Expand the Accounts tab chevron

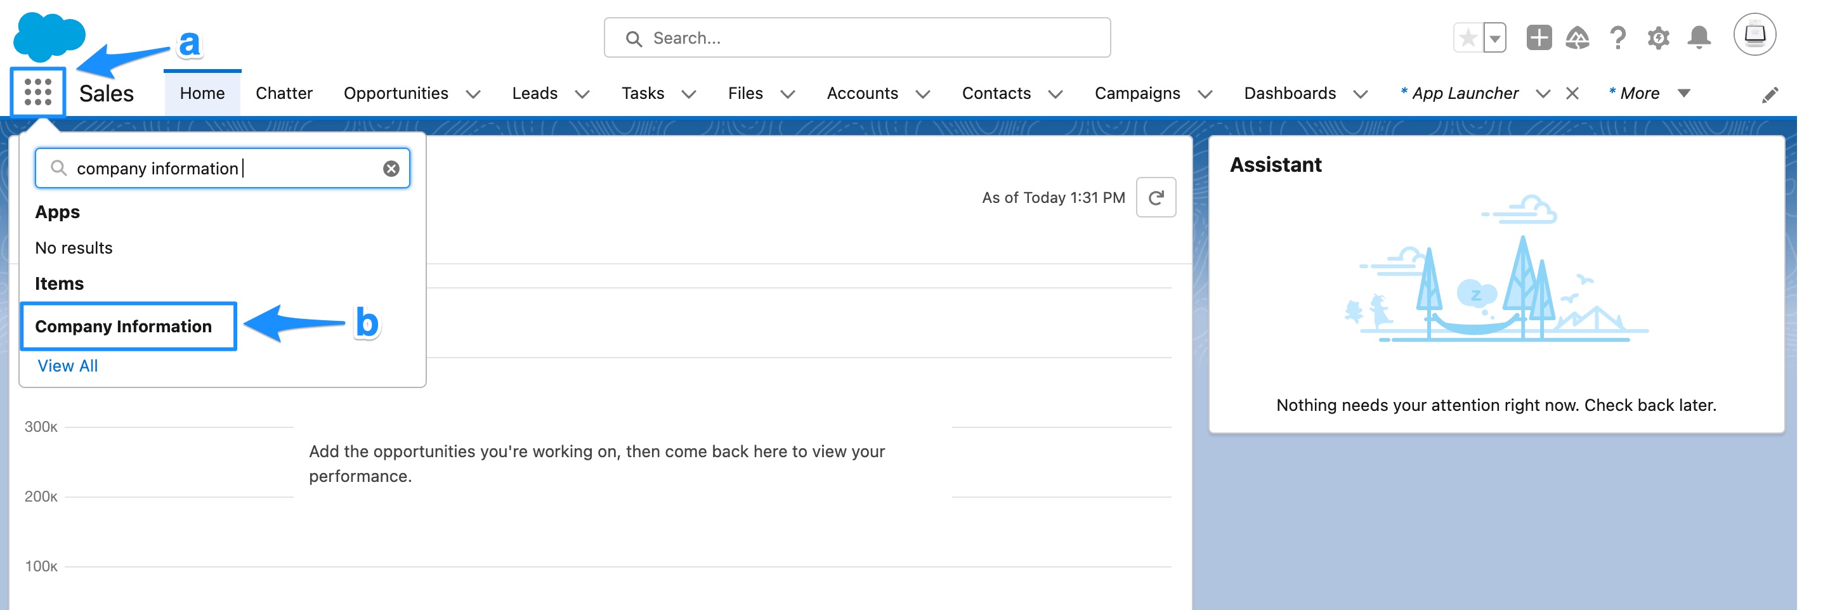[923, 94]
